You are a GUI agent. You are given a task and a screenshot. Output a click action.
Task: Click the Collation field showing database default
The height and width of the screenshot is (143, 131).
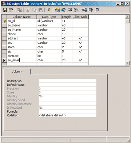pyautogui.click(x=67, y=115)
